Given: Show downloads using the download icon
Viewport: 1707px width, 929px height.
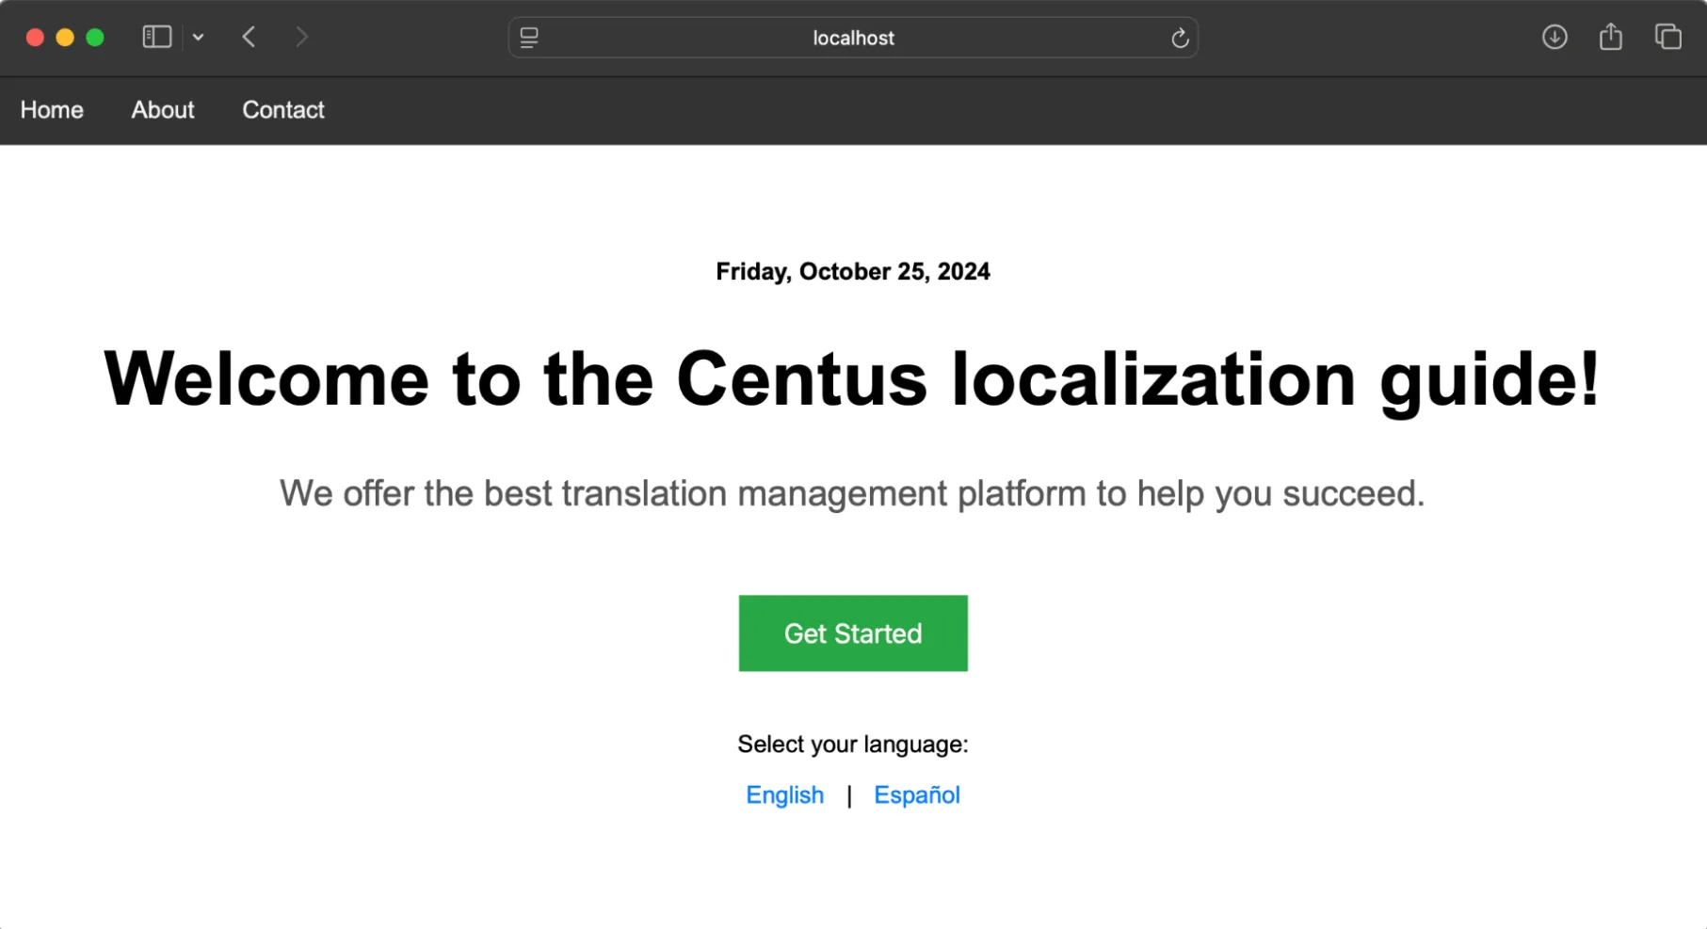Looking at the screenshot, I should (1554, 38).
